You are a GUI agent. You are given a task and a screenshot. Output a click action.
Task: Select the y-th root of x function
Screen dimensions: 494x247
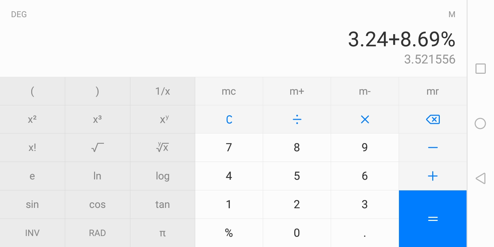tap(163, 148)
